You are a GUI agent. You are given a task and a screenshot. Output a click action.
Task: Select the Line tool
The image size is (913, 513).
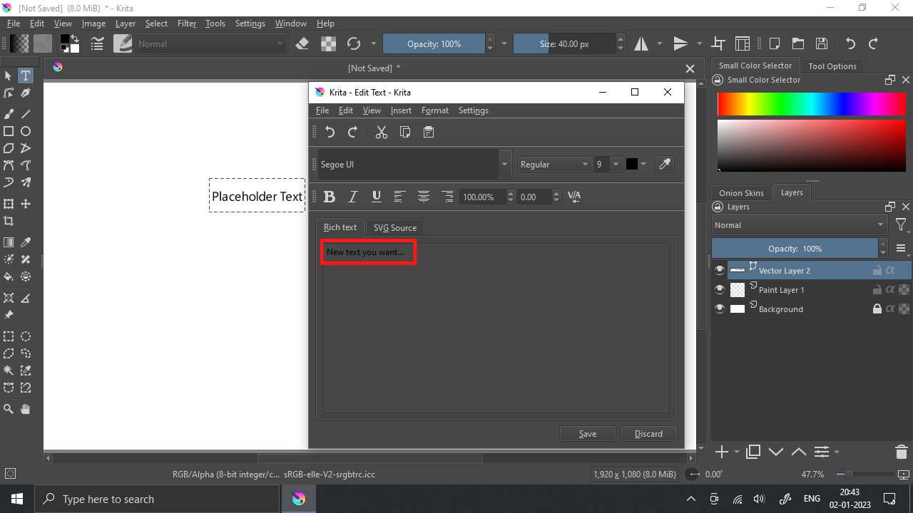(x=26, y=114)
